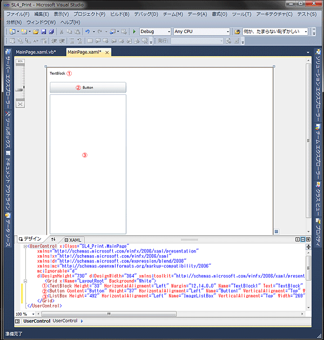Select the TextBlock element on the design surface
Viewport: 324px width, 340px height.
click(57, 74)
